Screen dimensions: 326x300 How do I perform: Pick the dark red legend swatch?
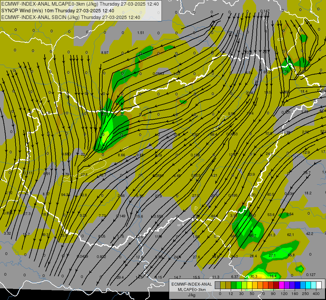point(276,285)
